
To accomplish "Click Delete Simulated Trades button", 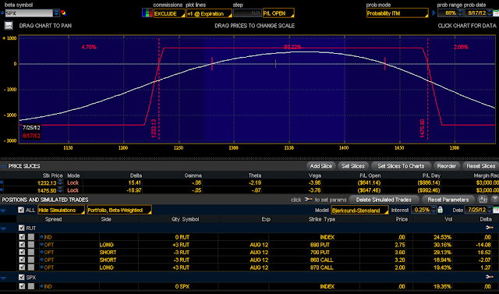I will coord(384,200).
